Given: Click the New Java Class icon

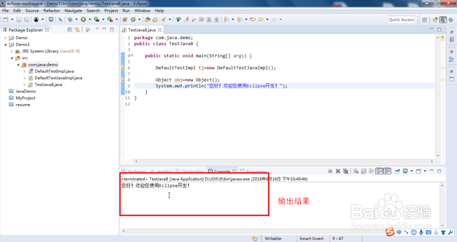Looking at the screenshot, I should (133, 20).
